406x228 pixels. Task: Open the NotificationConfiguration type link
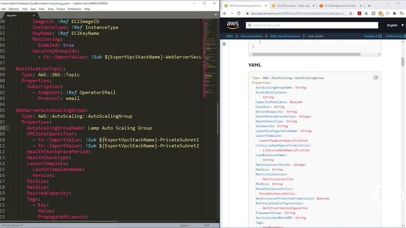click(285, 208)
